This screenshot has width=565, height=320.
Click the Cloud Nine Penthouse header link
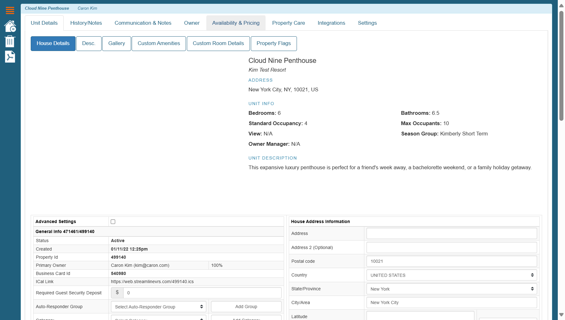pos(47,8)
